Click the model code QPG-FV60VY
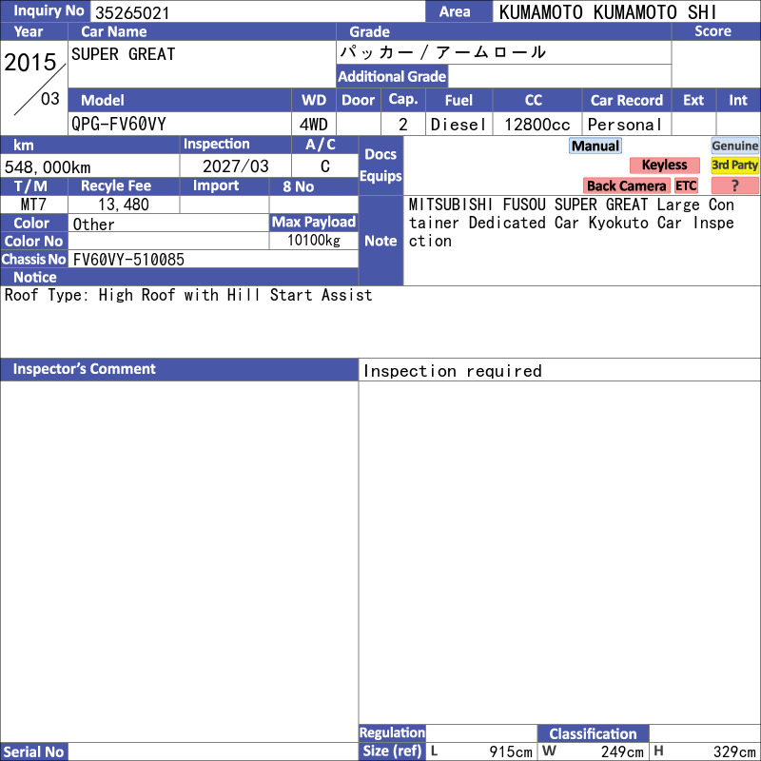Viewport: 761px width, 761px height. tap(119, 125)
